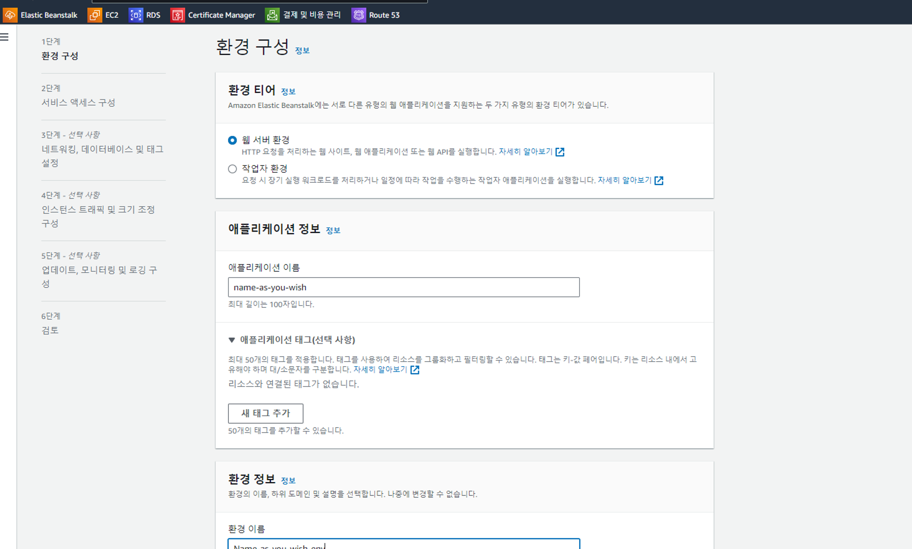The image size is (912, 549).
Task: Click 자세히 알아보기 link for worker environment
Action: click(624, 180)
